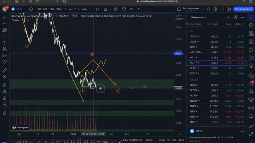The image size is (255, 143).
Task: Add a symbol to compare with plus icon
Action: pos(31,9)
